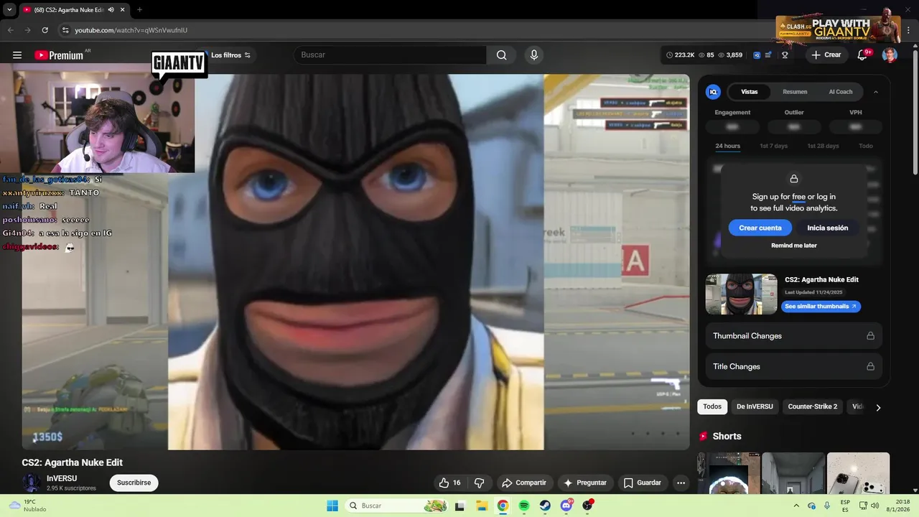Switch to the AI Coach tab
Viewport: 919px width, 517px height.
(x=841, y=92)
